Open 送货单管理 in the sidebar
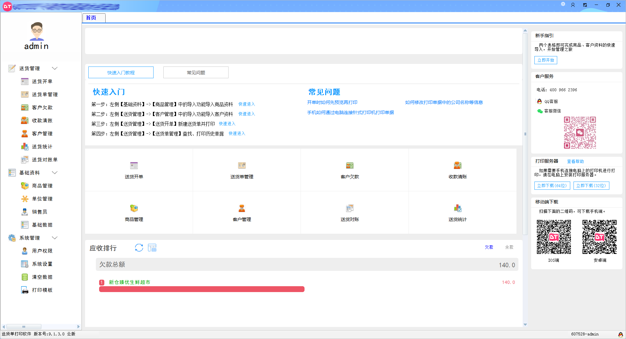Viewport: 626px width, 339px height. coord(39,95)
